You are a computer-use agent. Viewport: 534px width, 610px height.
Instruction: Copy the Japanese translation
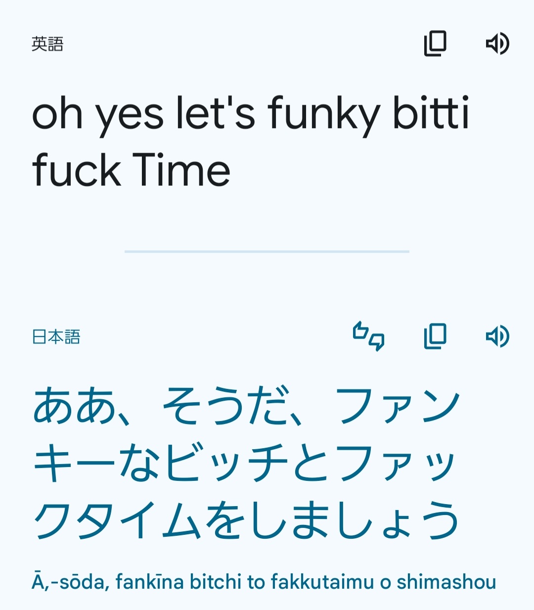pyautogui.click(x=435, y=336)
